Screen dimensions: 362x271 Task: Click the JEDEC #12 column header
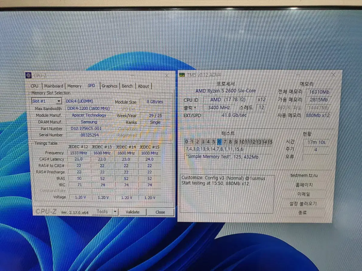tap(78, 147)
